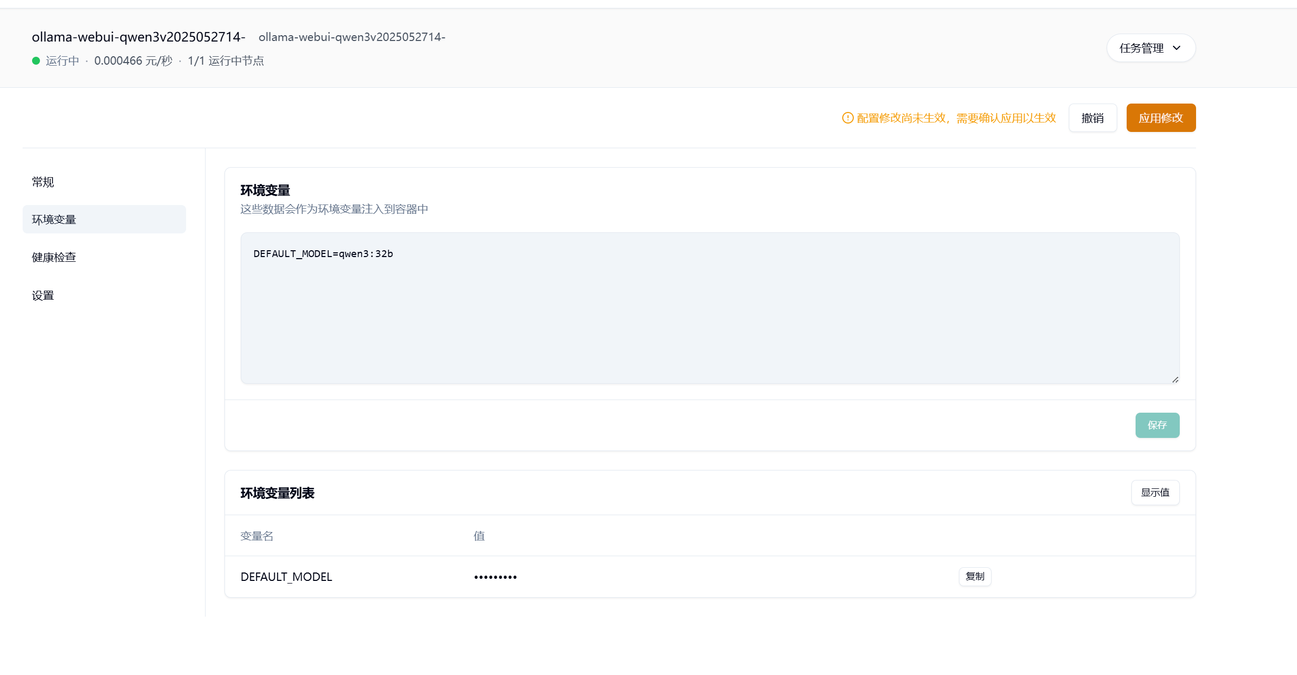The width and height of the screenshot is (1297, 675).
Task: Toggle 显示值 to reveal variable values
Action: coord(1155,493)
